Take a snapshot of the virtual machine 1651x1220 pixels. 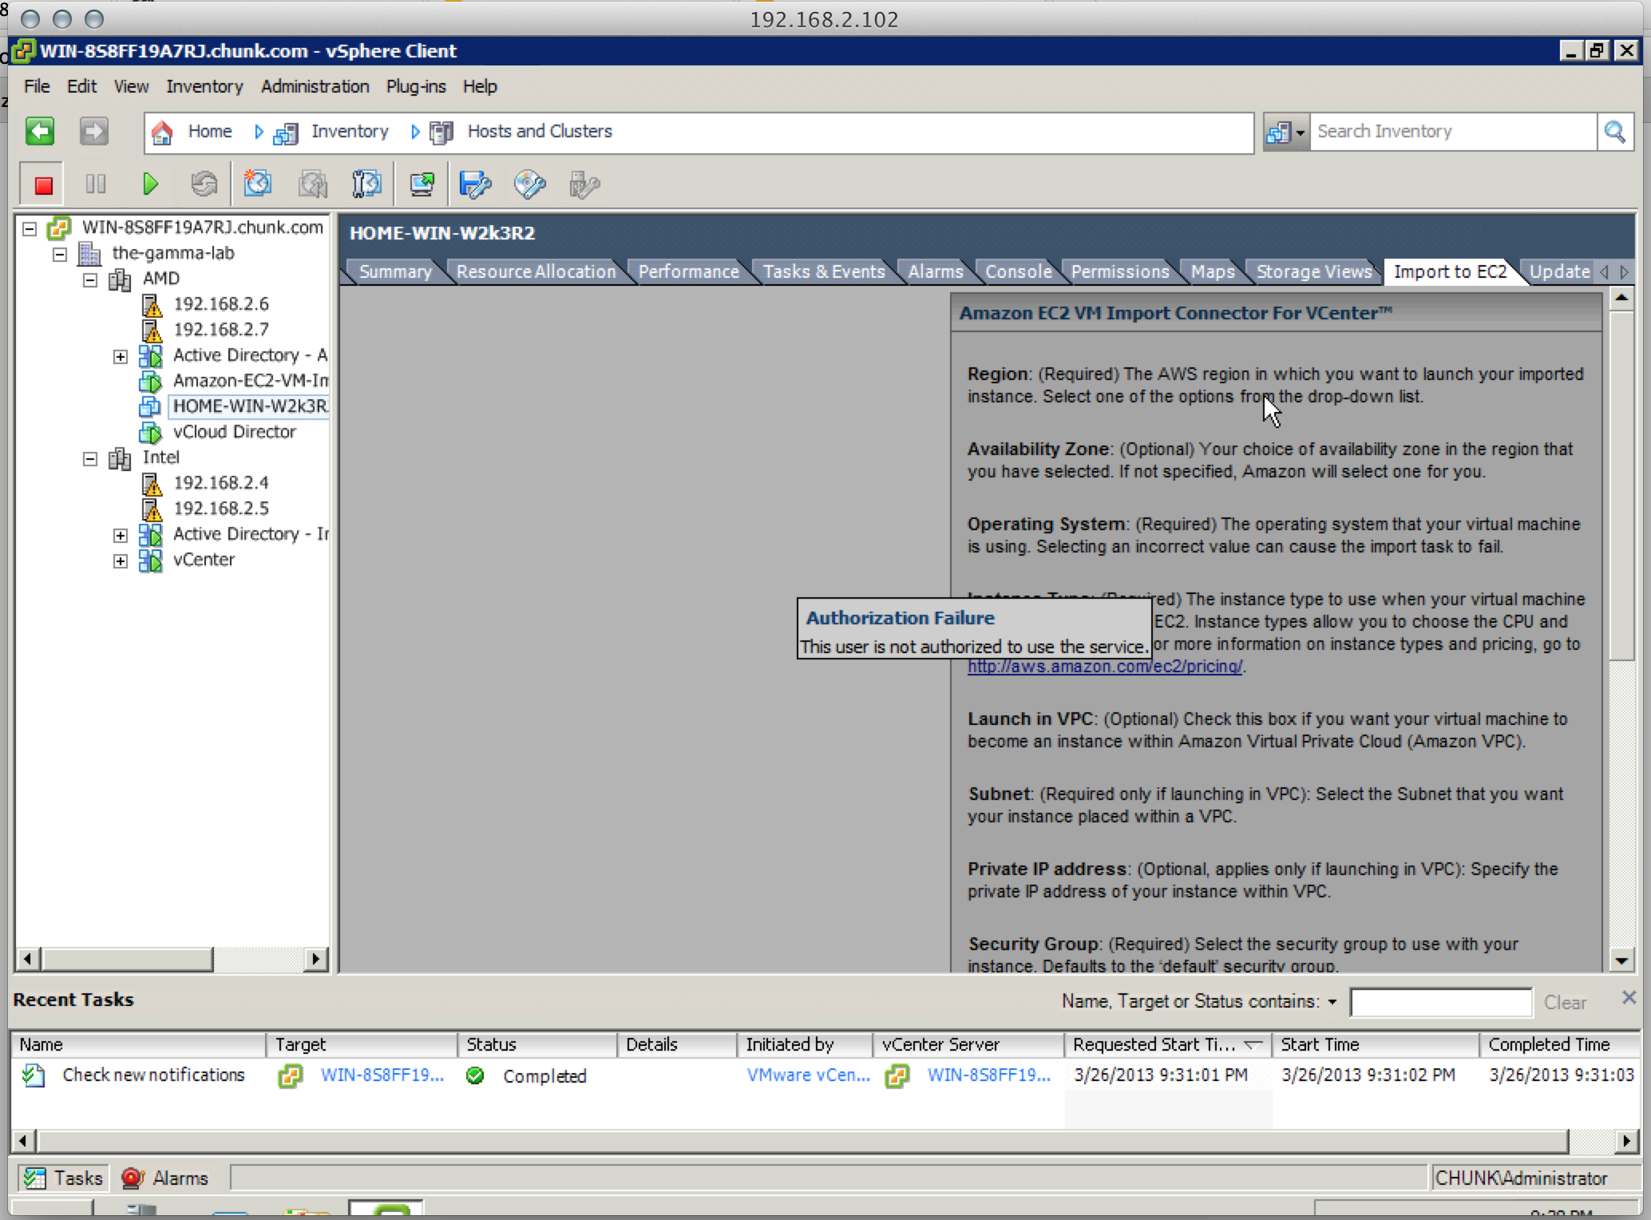point(258,184)
